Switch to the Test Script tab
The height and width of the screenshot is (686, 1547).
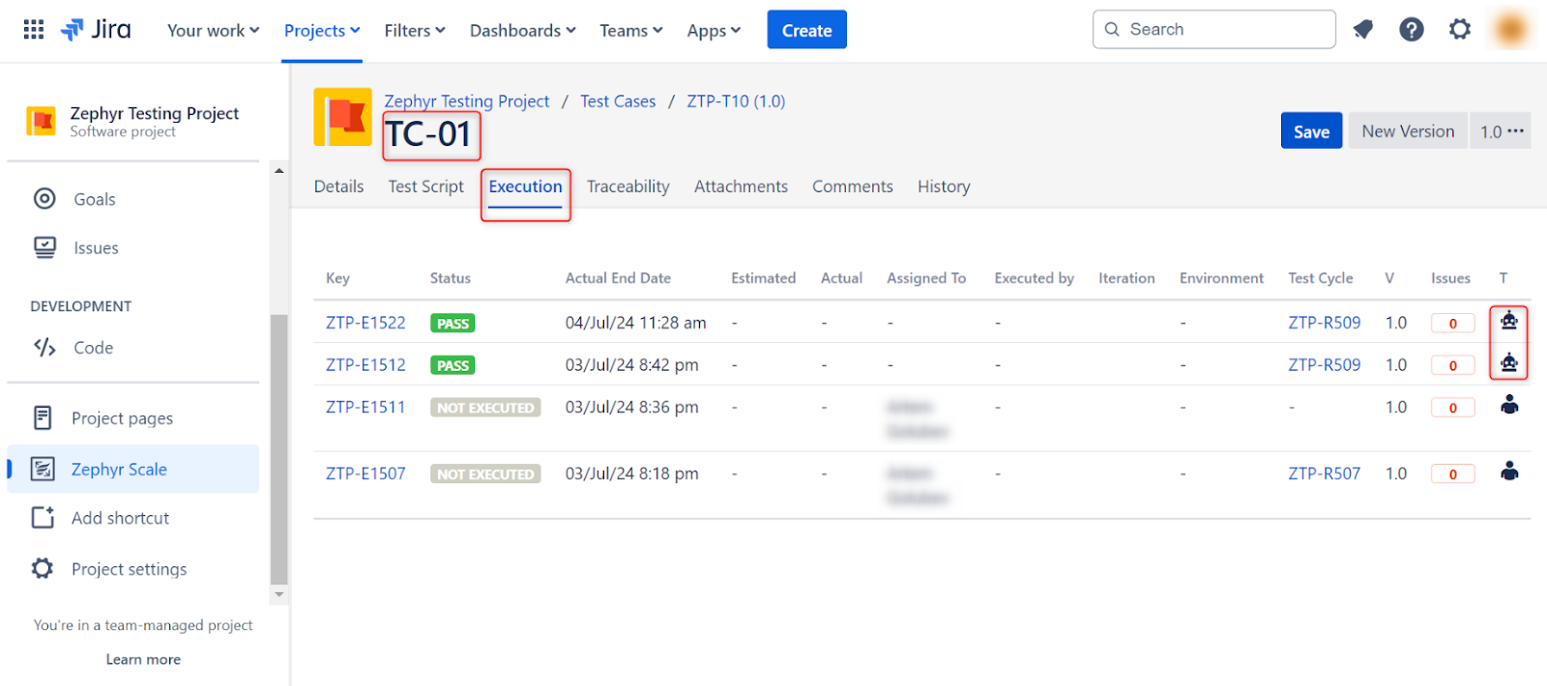tap(425, 186)
